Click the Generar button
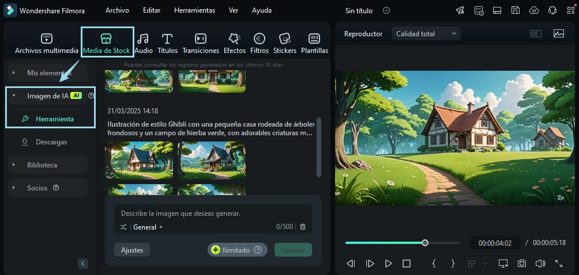Viewport: 579px width, 275px height. tap(293, 250)
